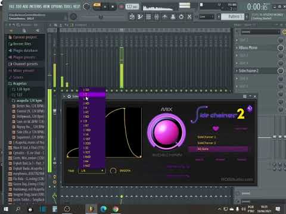This screenshot has height=214, width=286.
Task: Open the Pattern 1 selector
Action: 232,17
